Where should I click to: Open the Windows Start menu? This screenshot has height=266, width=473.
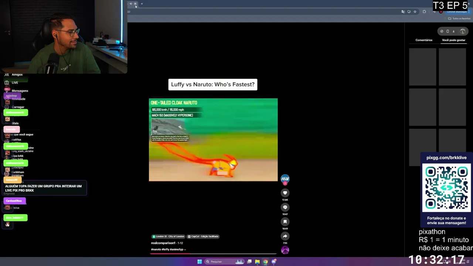click(x=200, y=262)
